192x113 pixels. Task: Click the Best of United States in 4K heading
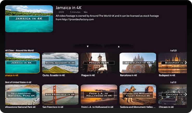point(18,82)
